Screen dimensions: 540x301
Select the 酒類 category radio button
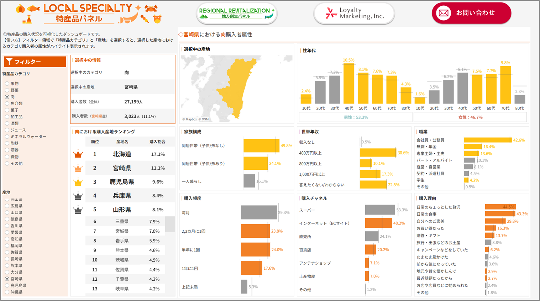[x=7, y=123]
